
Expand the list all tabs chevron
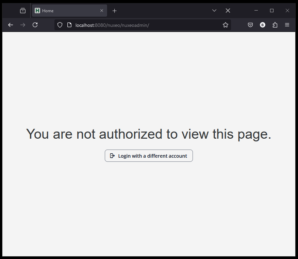point(214,11)
